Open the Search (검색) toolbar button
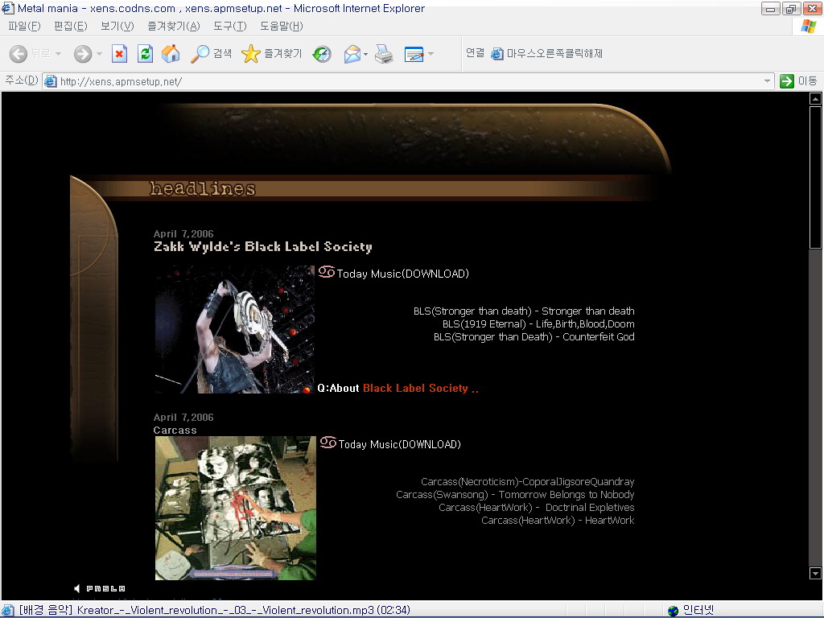Screen dimensions: 824x618 click(x=212, y=54)
